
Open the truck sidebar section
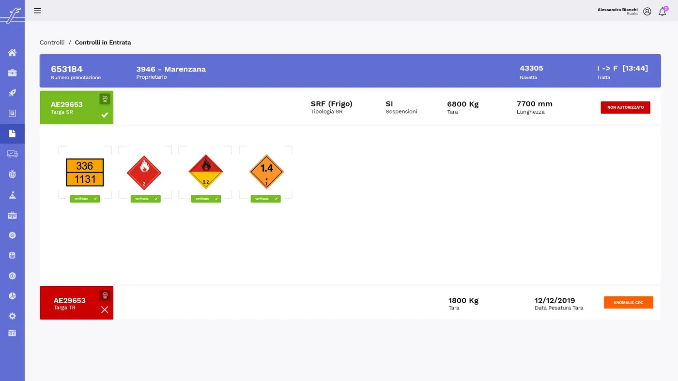click(12, 154)
